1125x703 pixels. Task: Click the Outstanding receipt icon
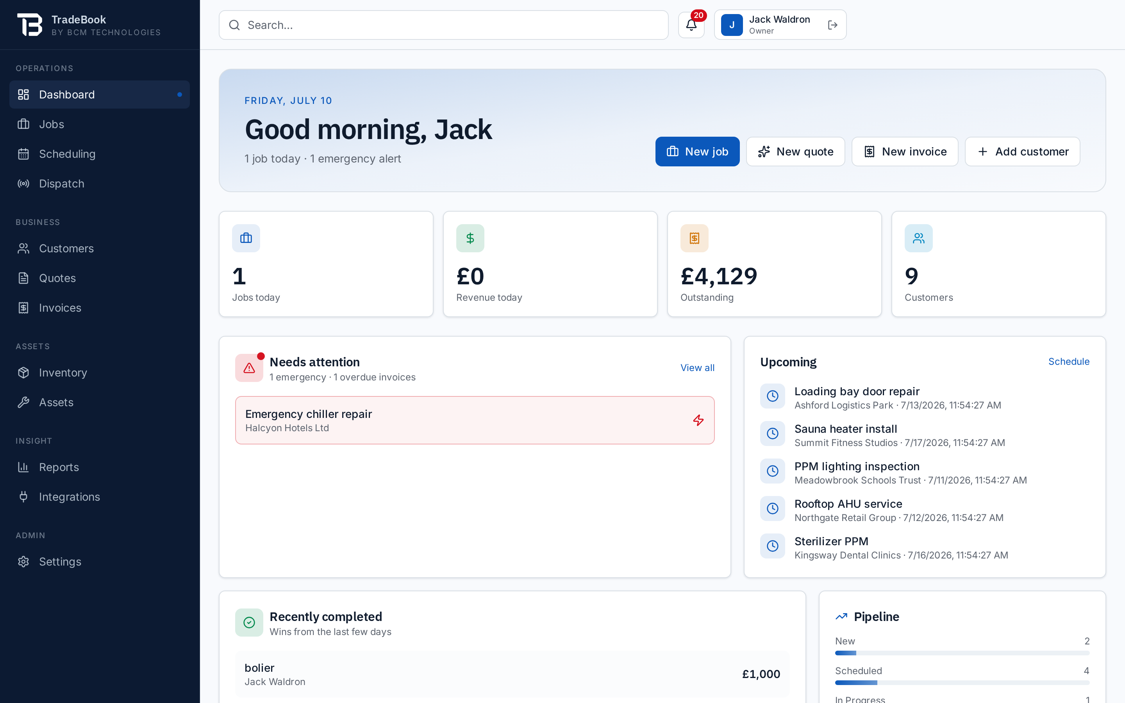tap(694, 238)
